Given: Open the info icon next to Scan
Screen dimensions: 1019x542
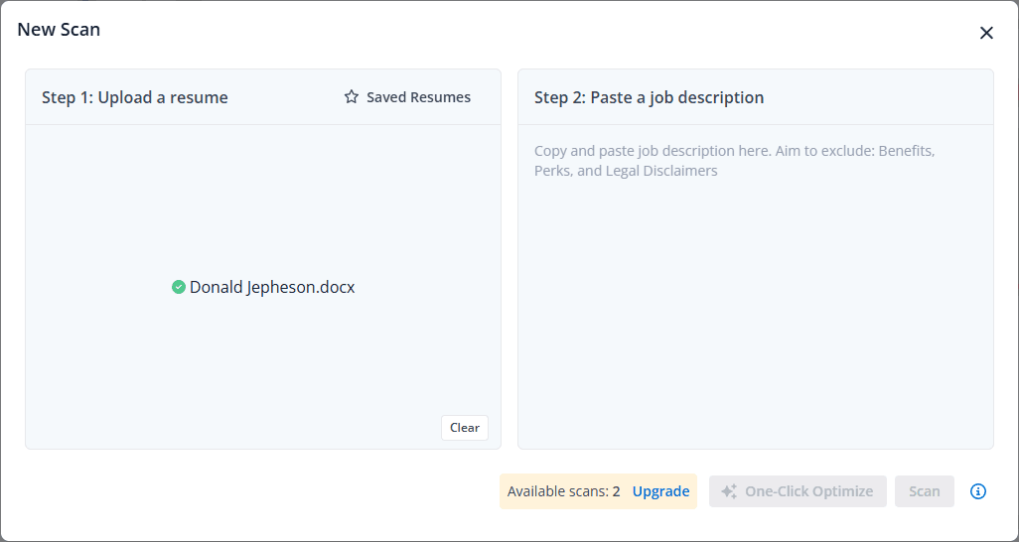Looking at the screenshot, I should [978, 491].
